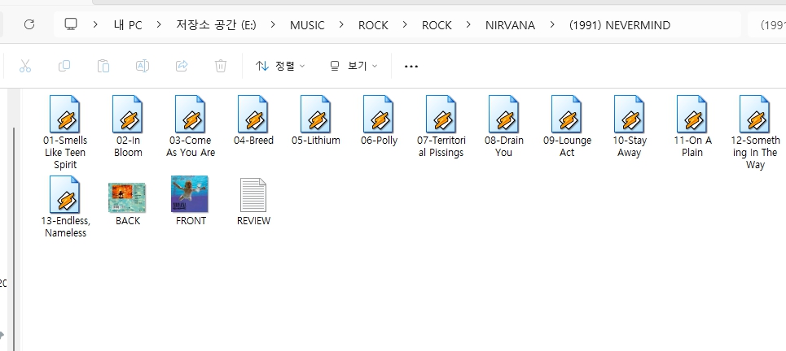Navigate to the NIRVANA folder in breadcrumb
786x351 pixels.
[510, 25]
